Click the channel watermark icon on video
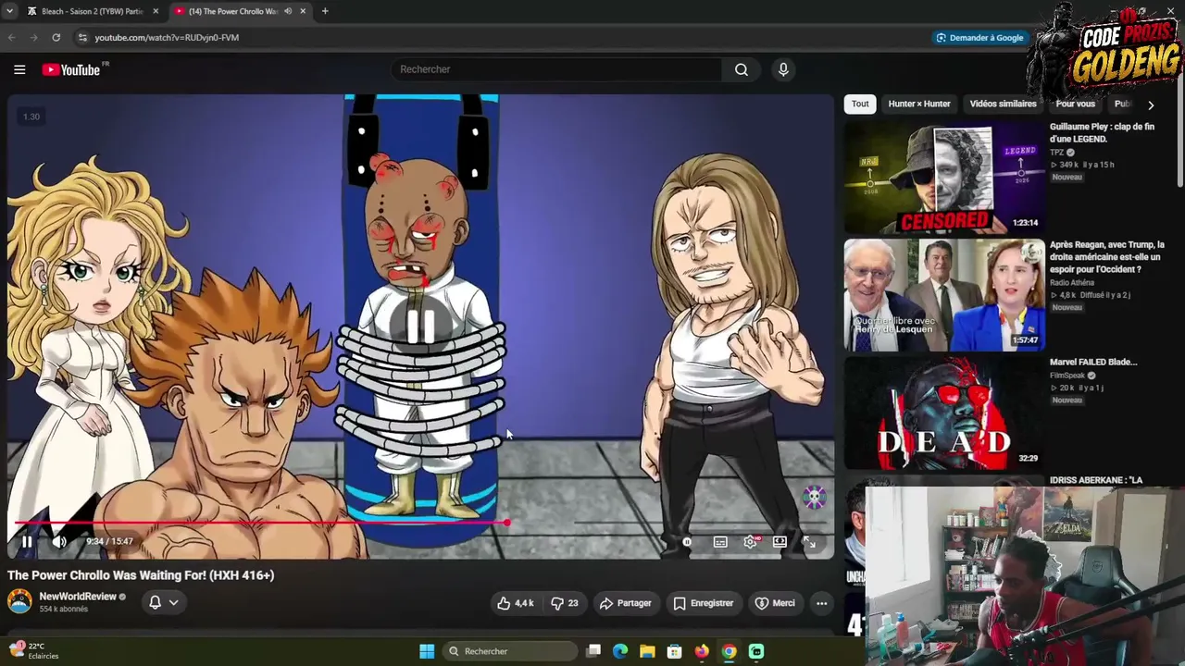Screen dimensions: 1185x666 pos(814,498)
